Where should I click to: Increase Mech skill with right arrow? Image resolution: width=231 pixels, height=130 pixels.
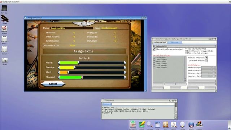coord(125,72)
